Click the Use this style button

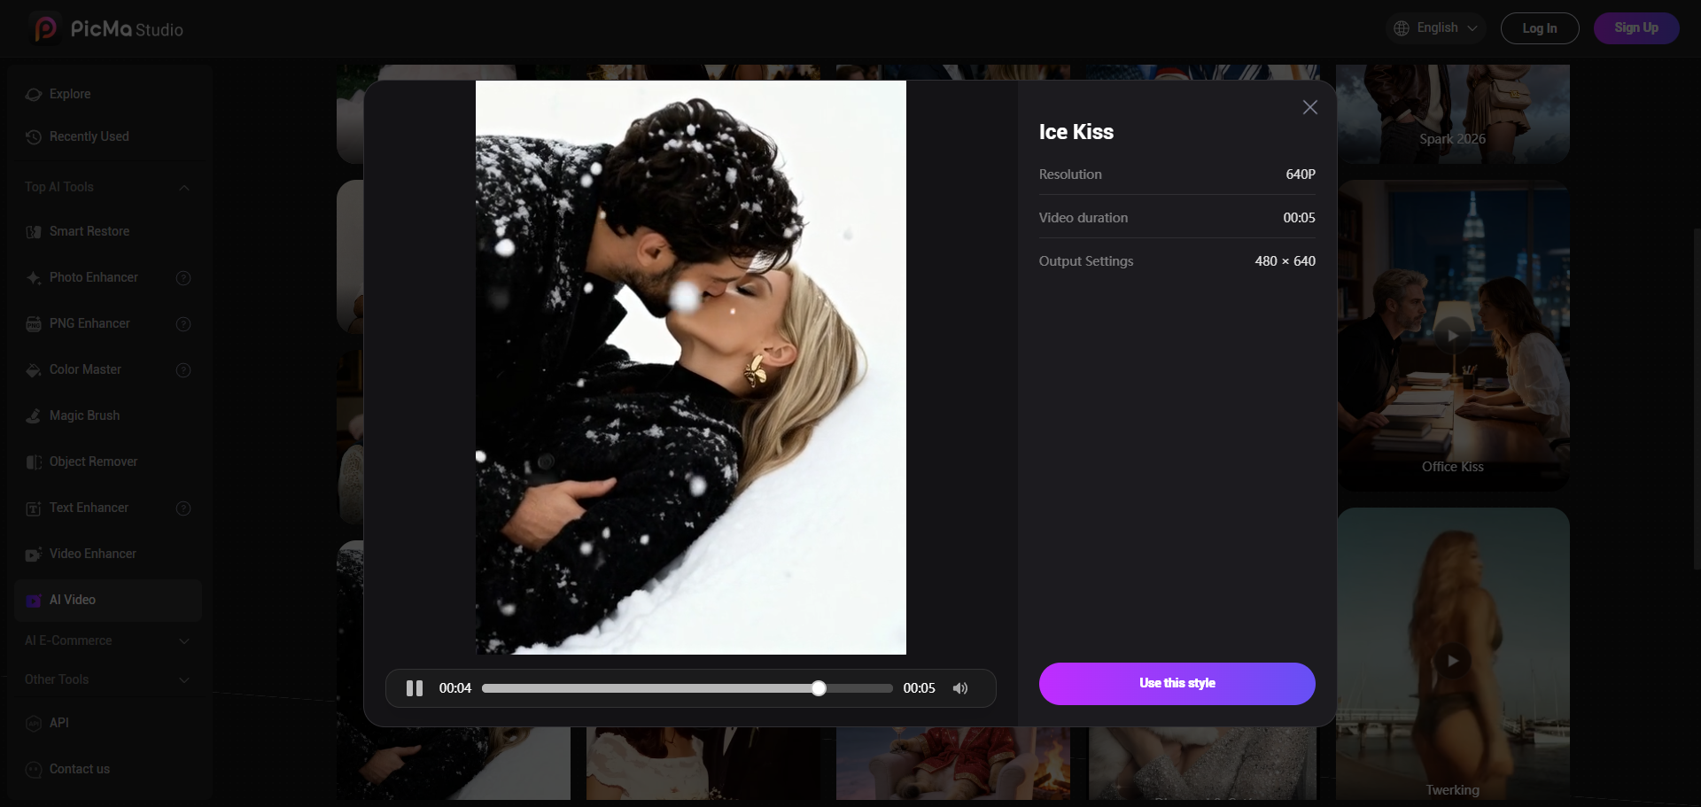pyautogui.click(x=1177, y=683)
